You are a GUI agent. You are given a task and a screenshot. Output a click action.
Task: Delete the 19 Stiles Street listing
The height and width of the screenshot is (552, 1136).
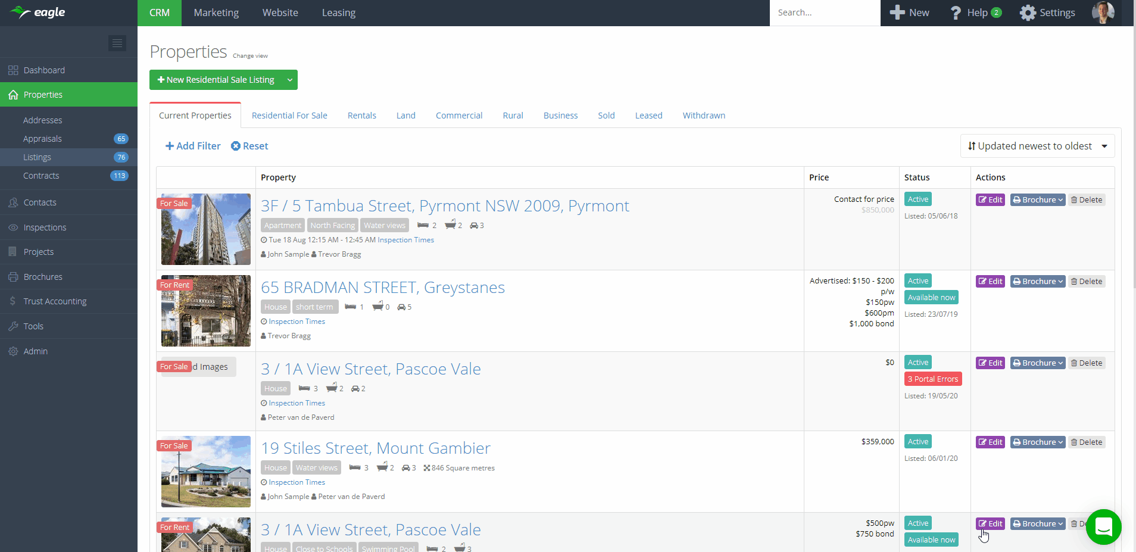point(1087,442)
